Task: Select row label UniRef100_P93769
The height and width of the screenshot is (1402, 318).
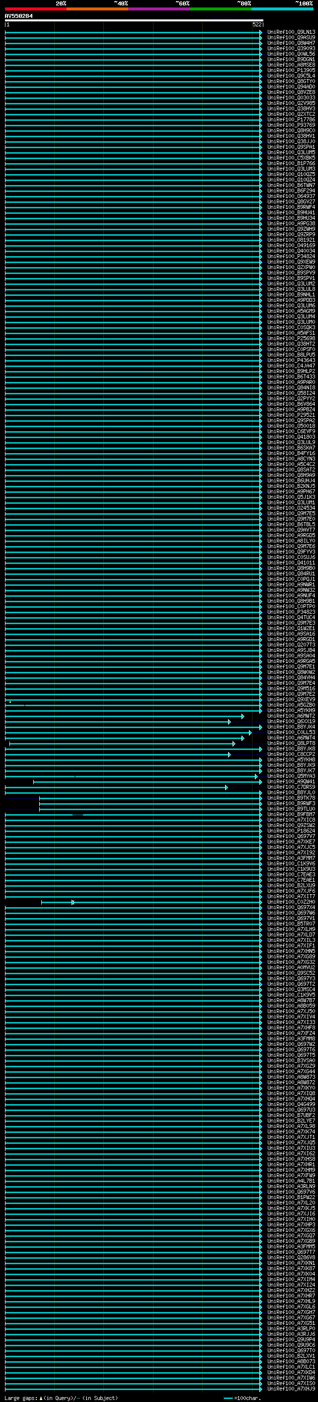Action: [x=291, y=125]
